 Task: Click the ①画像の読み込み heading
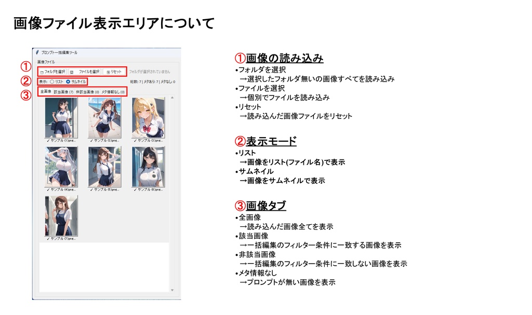(x=279, y=58)
